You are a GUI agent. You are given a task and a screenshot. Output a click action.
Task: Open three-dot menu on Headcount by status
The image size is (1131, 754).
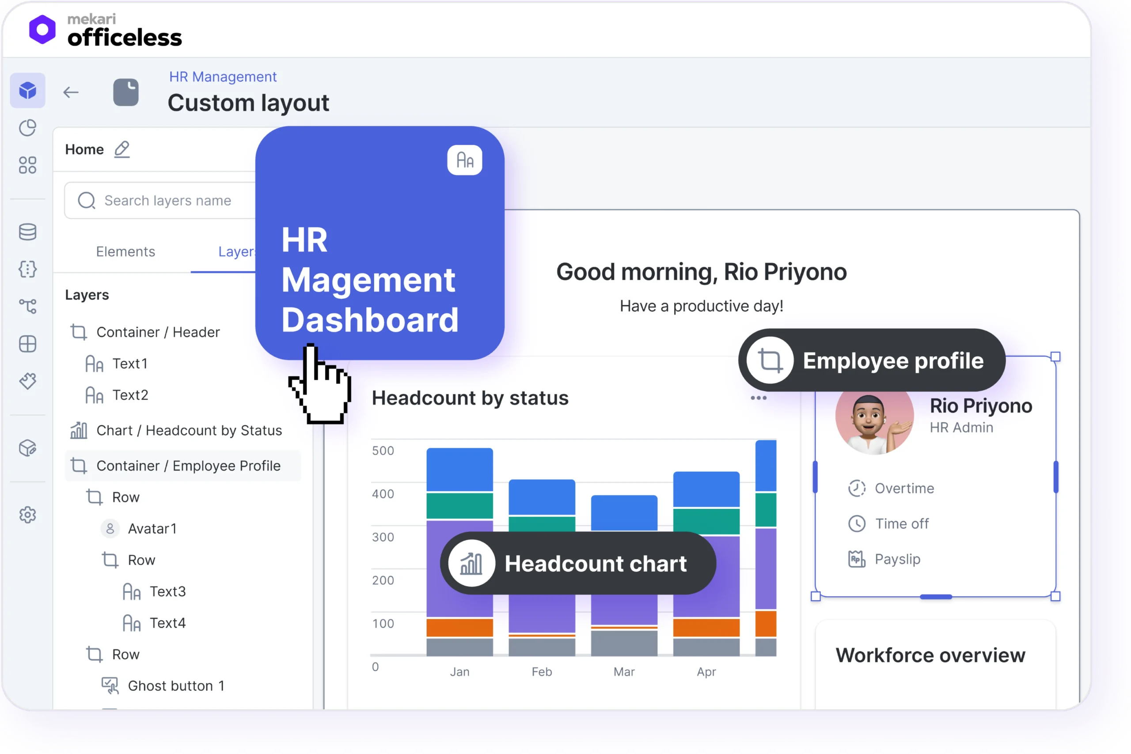pos(758,398)
